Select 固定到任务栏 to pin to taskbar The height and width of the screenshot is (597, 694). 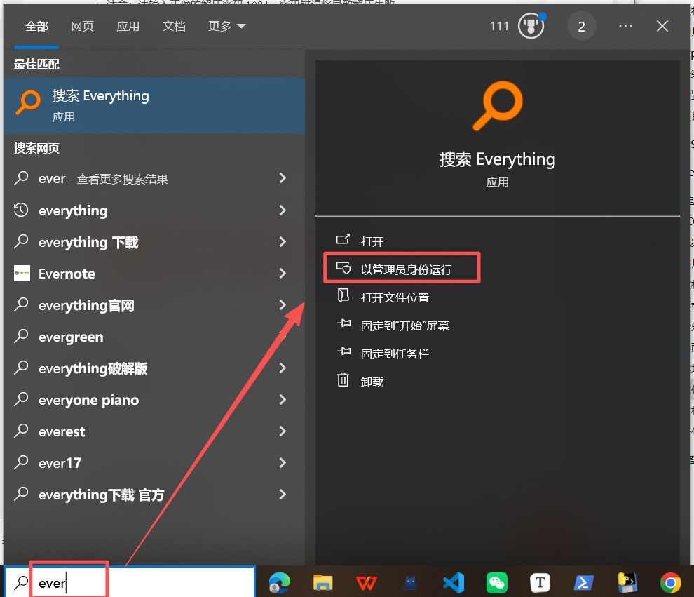click(x=395, y=353)
